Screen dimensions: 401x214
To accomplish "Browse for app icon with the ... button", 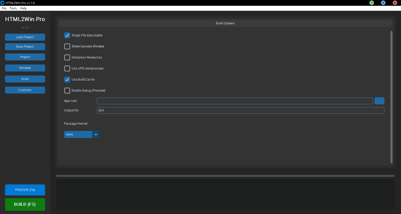I will pyautogui.click(x=379, y=101).
